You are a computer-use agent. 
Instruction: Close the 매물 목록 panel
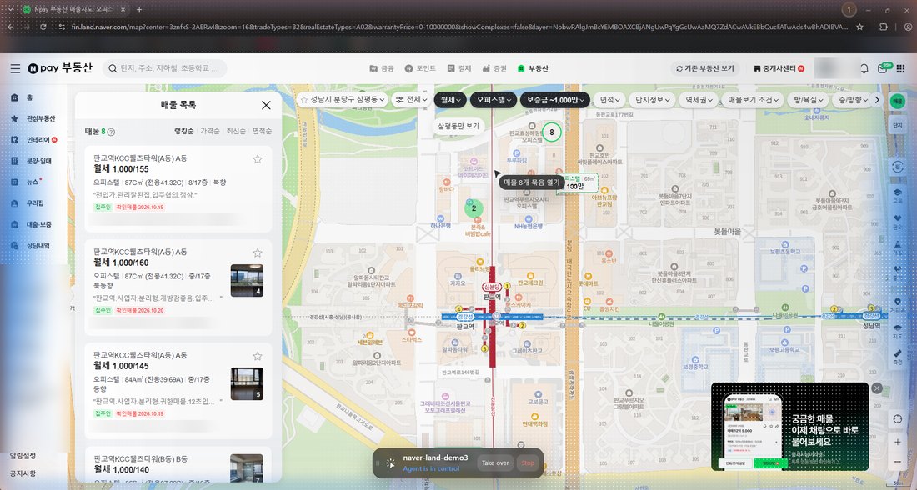pyautogui.click(x=266, y=105)
